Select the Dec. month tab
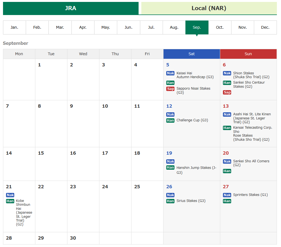 [x=265, y=27]
